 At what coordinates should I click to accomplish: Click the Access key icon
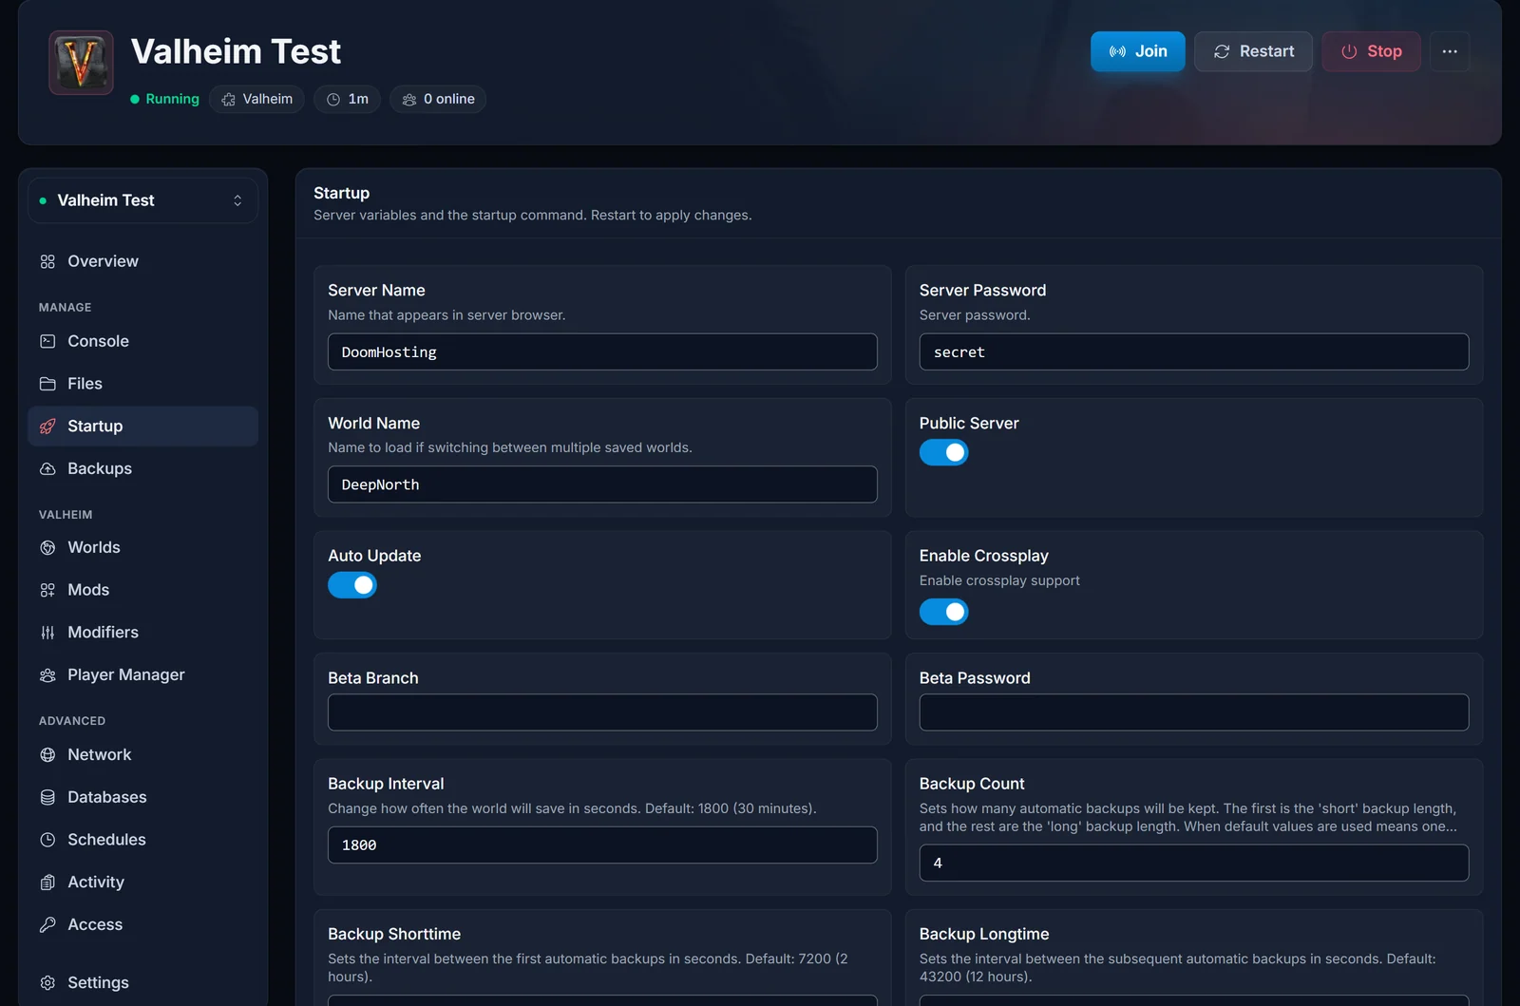47,924
